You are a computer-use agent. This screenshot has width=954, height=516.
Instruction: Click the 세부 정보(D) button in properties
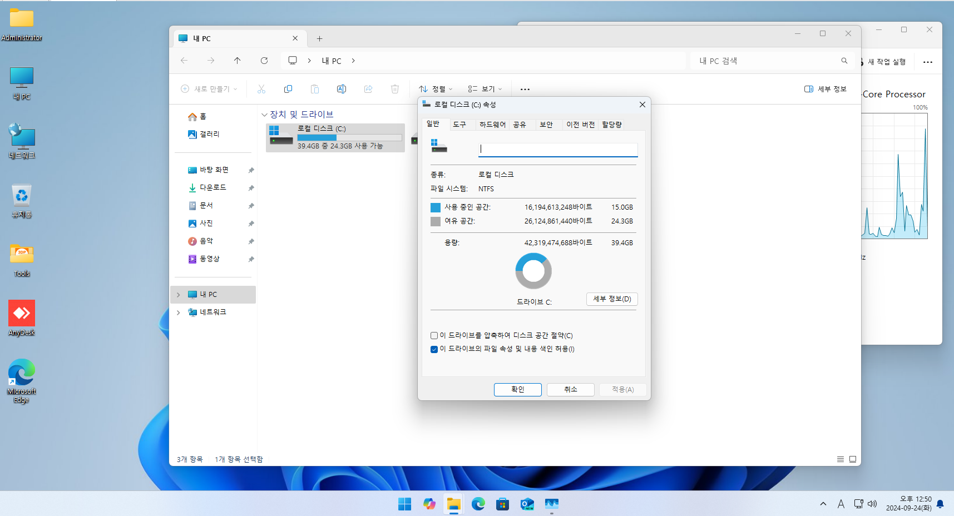click(x=612, y=299)
